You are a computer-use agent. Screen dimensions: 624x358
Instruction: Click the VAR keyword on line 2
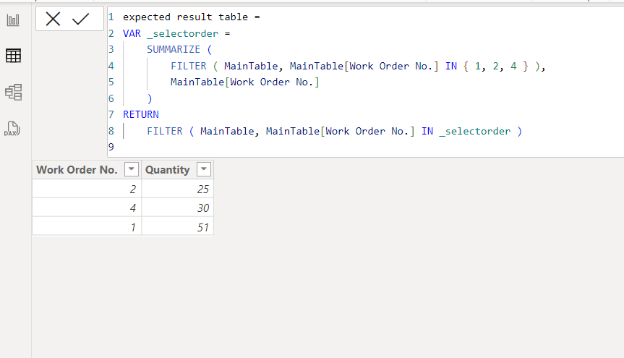coord(132,33)
